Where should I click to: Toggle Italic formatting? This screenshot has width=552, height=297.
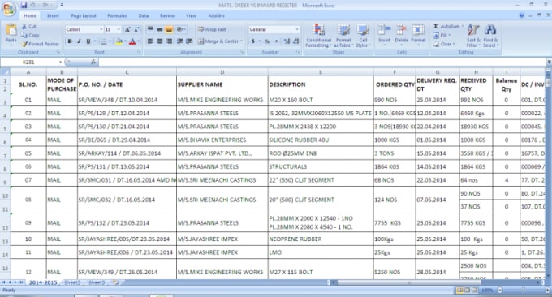79,41
